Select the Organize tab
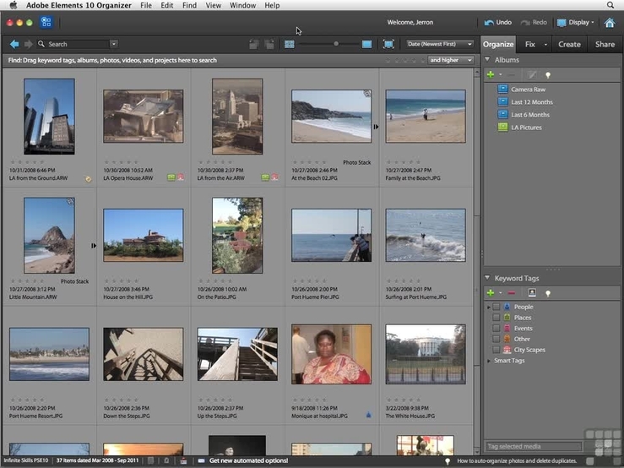Screen dimensions: 624x468 tap(498, 44)
